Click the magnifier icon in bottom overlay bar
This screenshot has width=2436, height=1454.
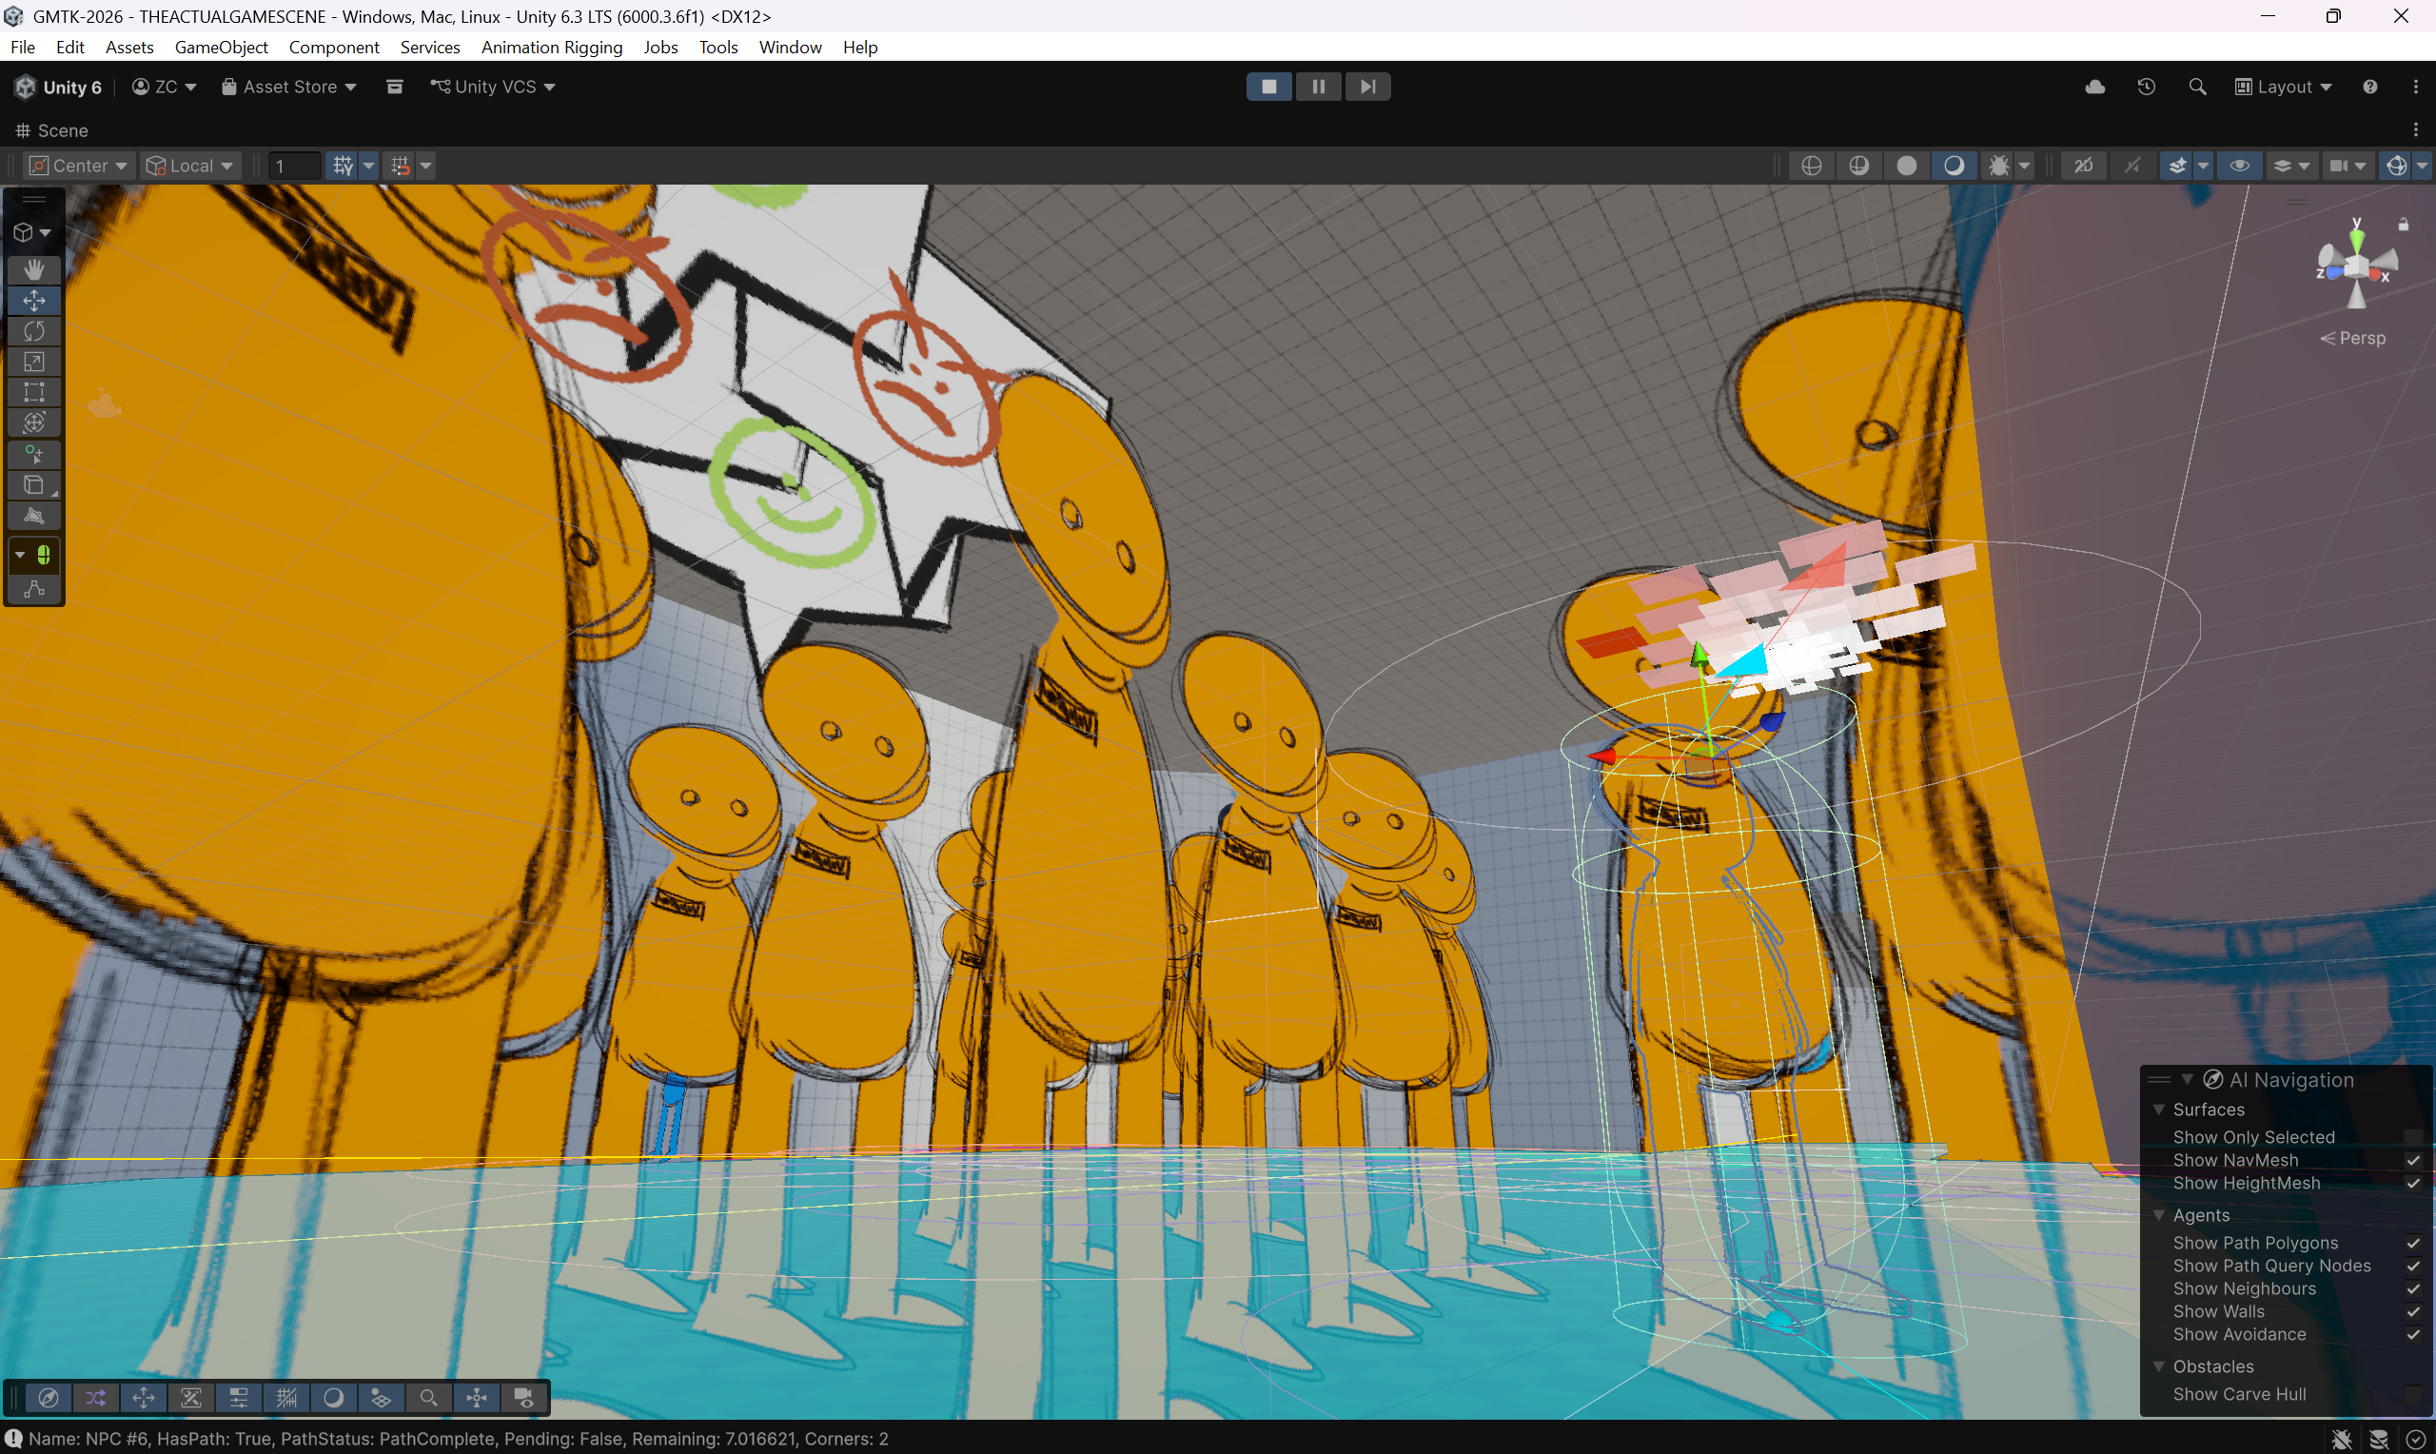[429, 1398]
